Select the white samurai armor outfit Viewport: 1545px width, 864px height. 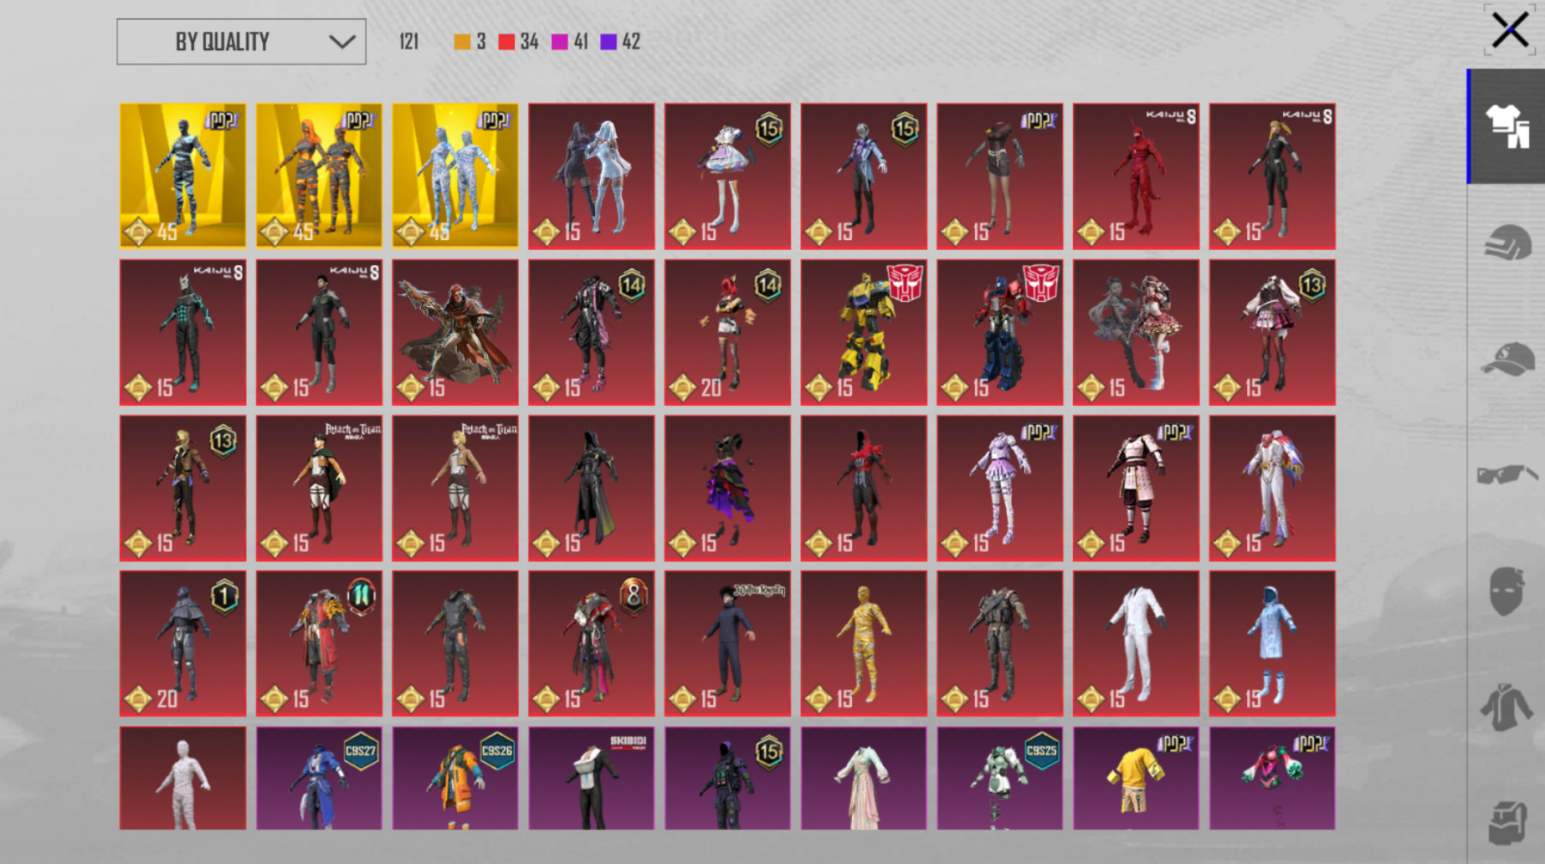point(1136,488)
